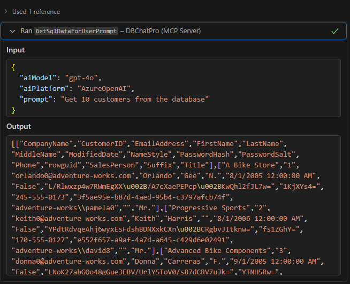Expand the 'Used 1 reference' section
The image size is (350, 284).
point(6,11)
